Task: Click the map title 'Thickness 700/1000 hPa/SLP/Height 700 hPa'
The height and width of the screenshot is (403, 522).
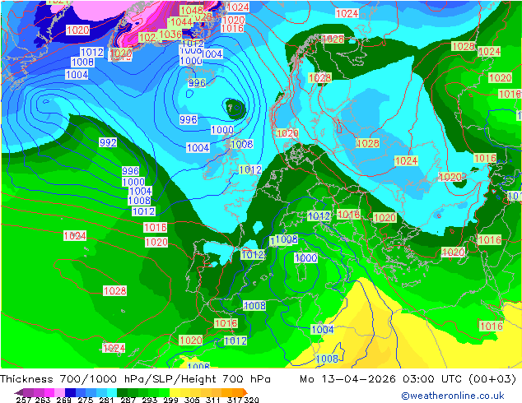Action: point(135,379)
